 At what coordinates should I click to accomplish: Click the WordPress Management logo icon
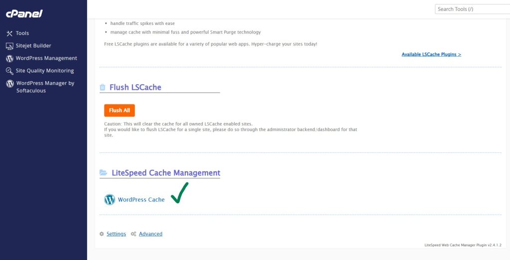point(9,59)
